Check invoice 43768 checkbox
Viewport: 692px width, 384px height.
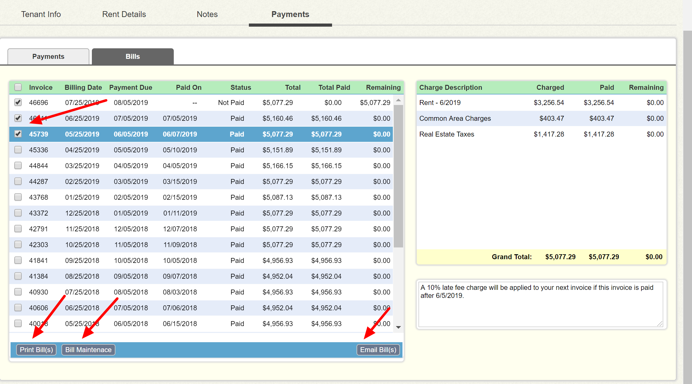[x=18, y=197]
